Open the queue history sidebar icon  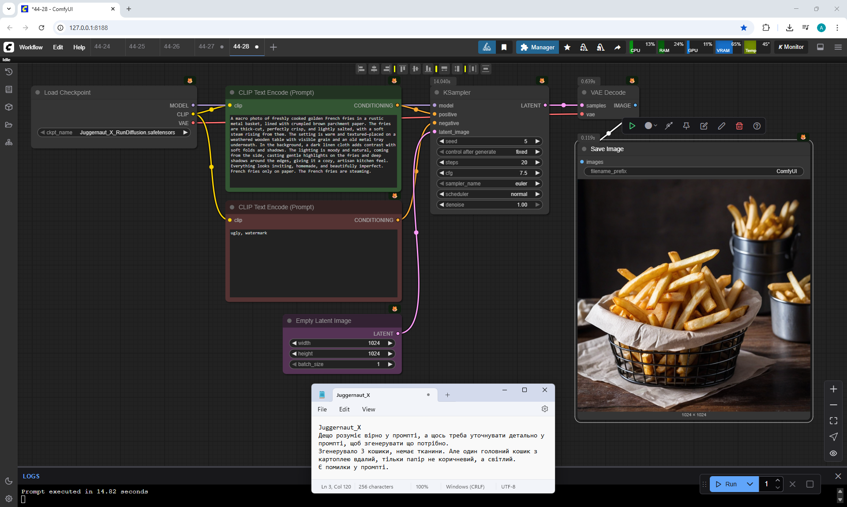coord(9,72)
